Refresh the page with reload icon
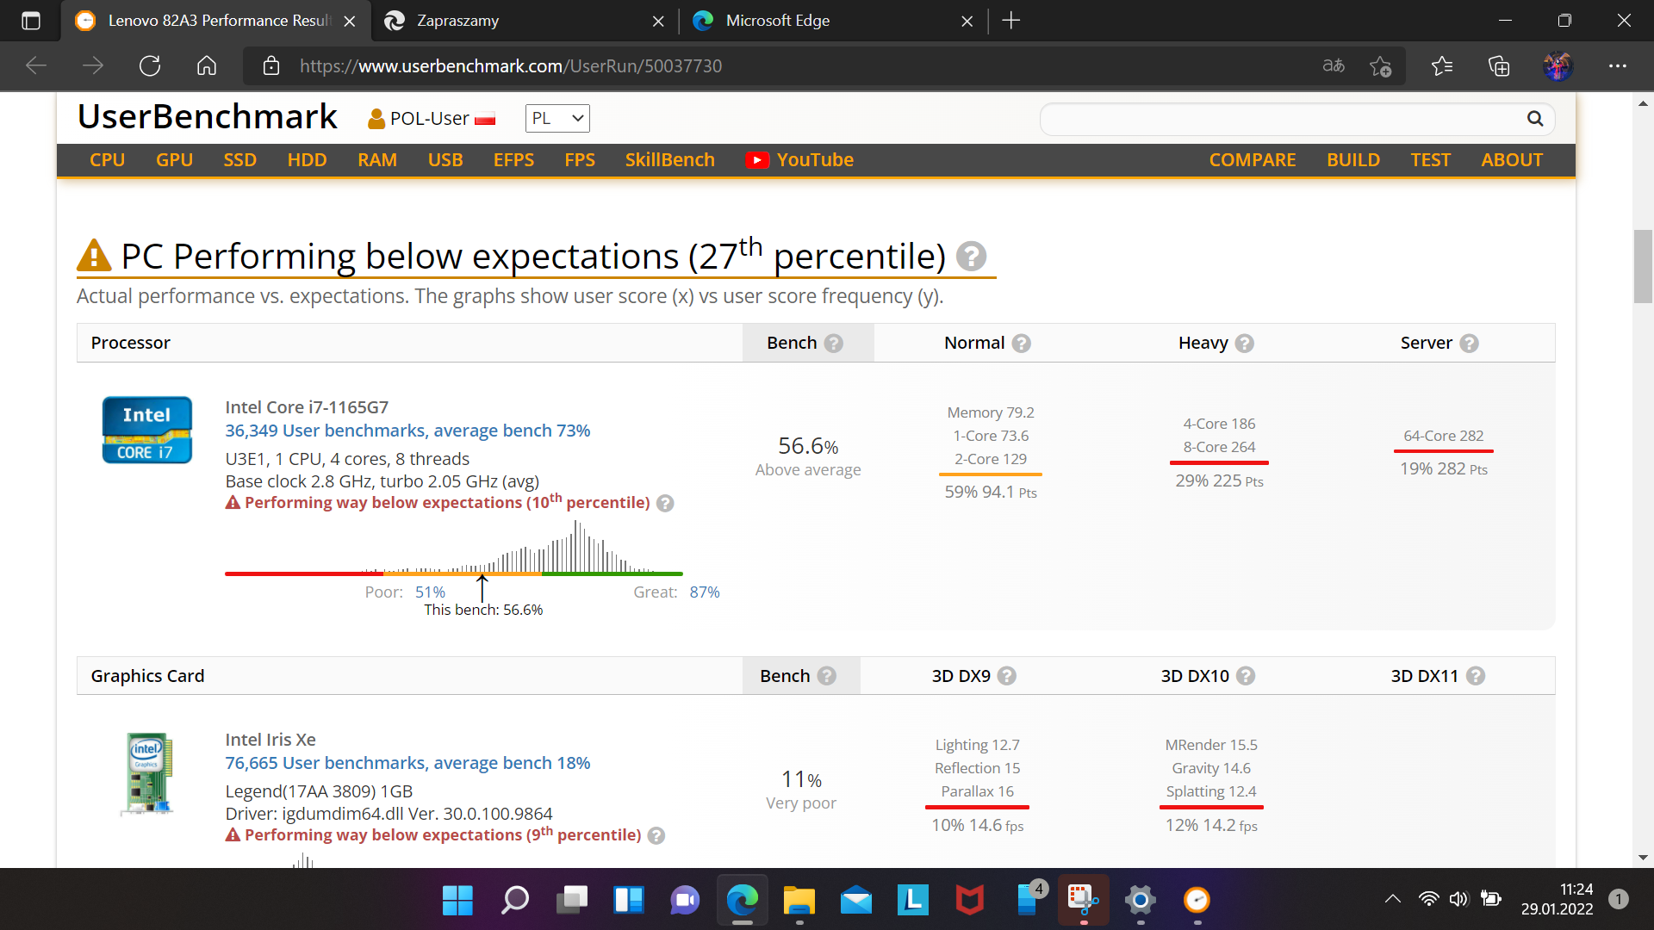Screen dimensions: 1654x930 click(x=150, y=66)
